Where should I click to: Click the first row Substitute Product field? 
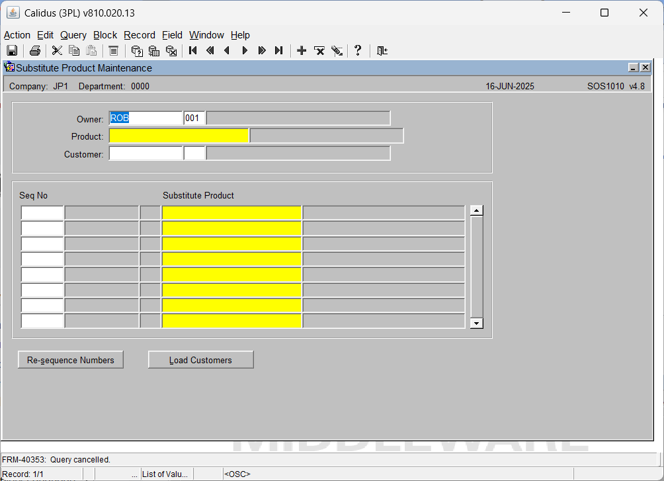coord(231,213)
